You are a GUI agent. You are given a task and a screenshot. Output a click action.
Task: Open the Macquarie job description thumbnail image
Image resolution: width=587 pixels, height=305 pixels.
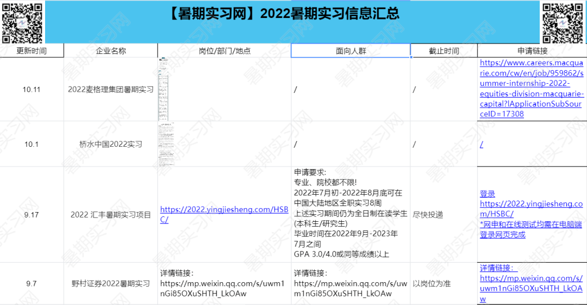pyautogui.click(x=164, y=89)
